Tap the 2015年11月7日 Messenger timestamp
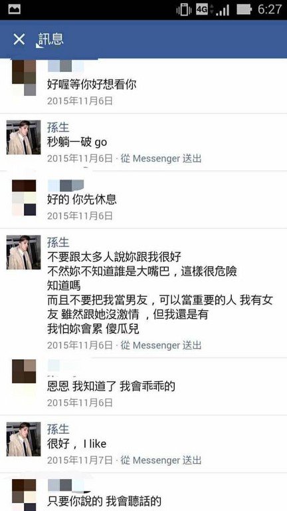Screen dimensions: 287x511 124,460
